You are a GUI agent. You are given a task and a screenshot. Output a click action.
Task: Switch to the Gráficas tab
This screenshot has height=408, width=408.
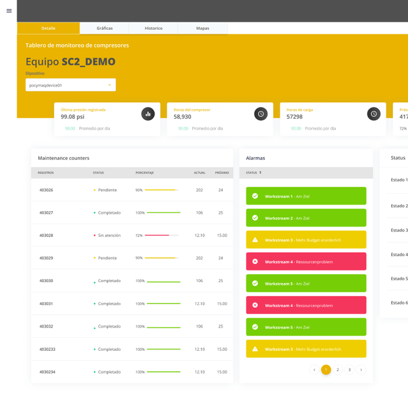(104, 28)
